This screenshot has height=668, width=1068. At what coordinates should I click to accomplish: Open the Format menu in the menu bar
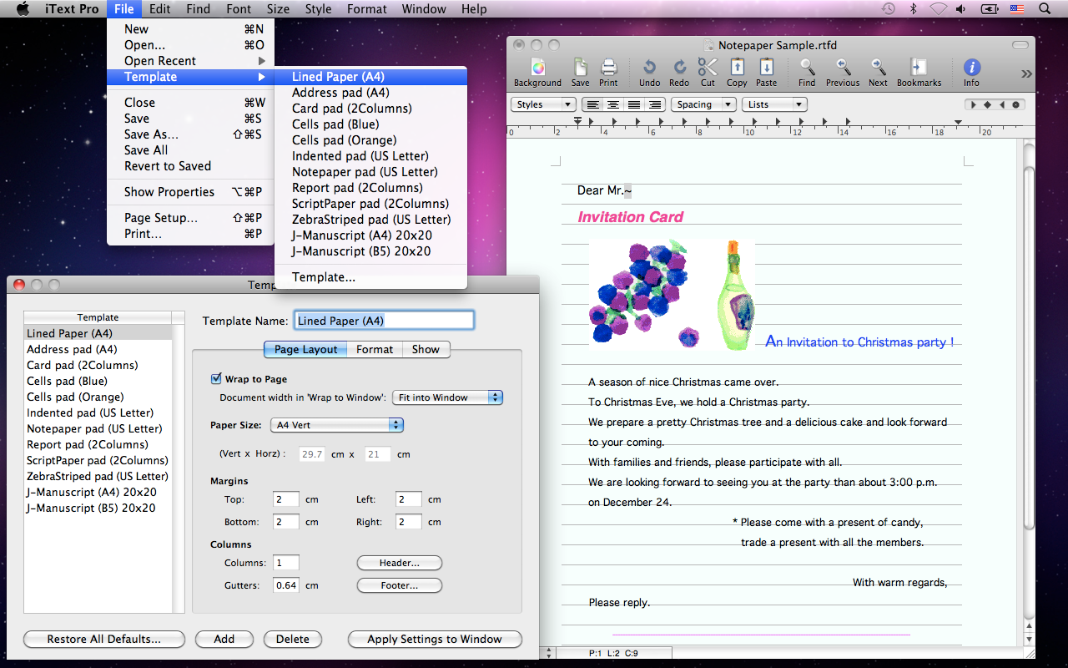tap(367, 9)
